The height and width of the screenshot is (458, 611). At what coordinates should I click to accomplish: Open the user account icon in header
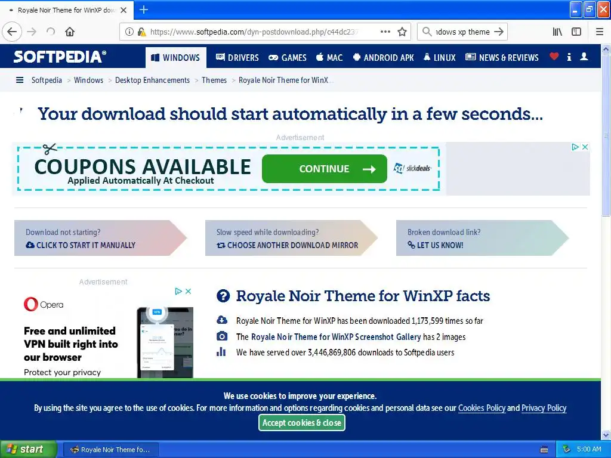click(x=584, y=57)
